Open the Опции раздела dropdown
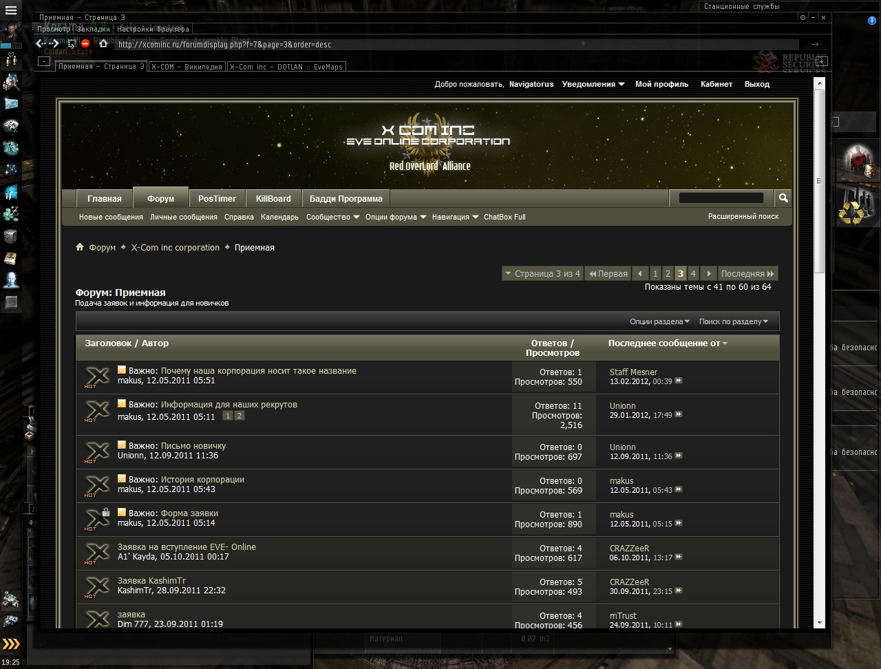 (659, 321)
